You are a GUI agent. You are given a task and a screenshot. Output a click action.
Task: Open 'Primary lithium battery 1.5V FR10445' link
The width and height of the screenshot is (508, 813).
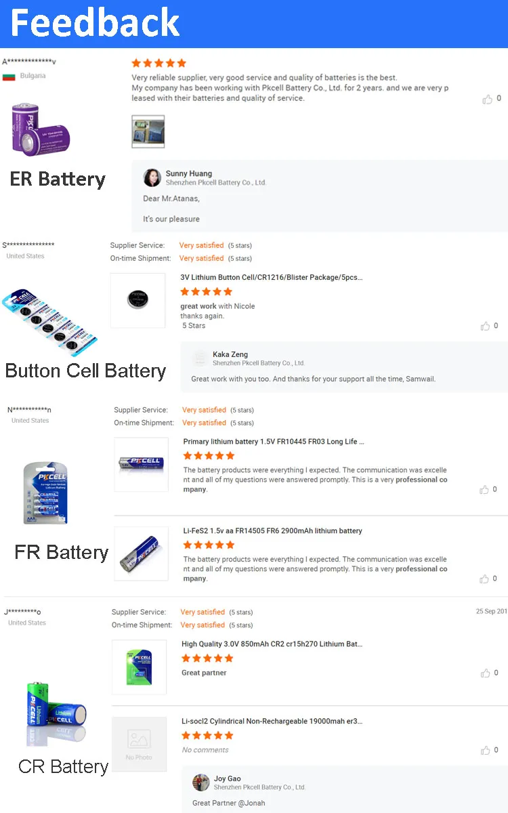click(x=274, y=442)
